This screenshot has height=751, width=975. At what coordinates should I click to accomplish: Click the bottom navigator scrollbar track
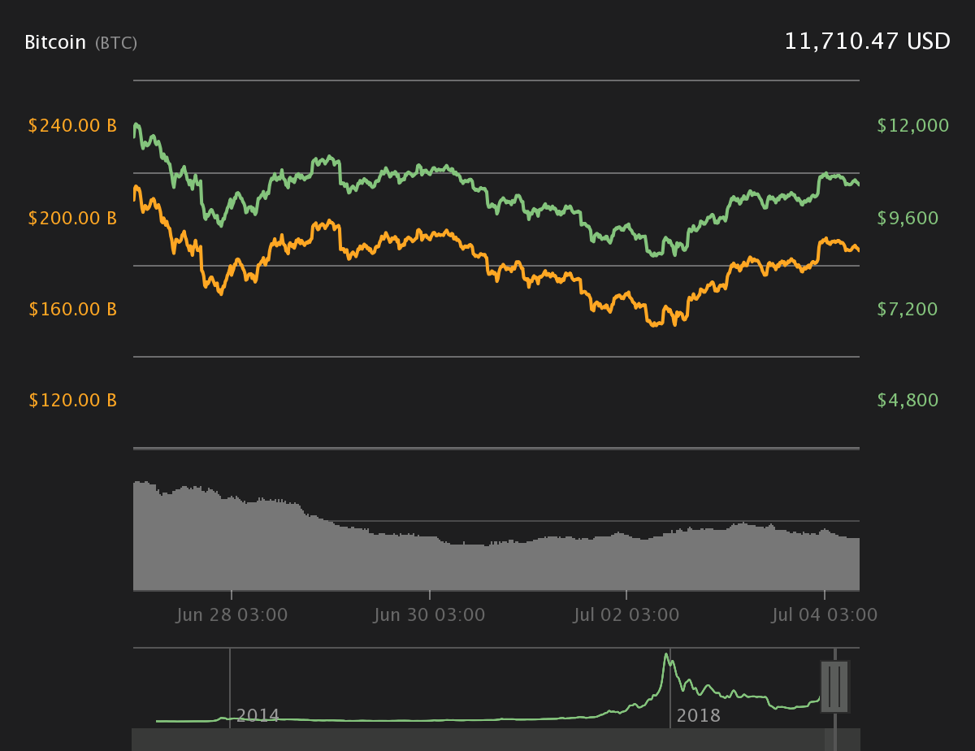(496, 740)
